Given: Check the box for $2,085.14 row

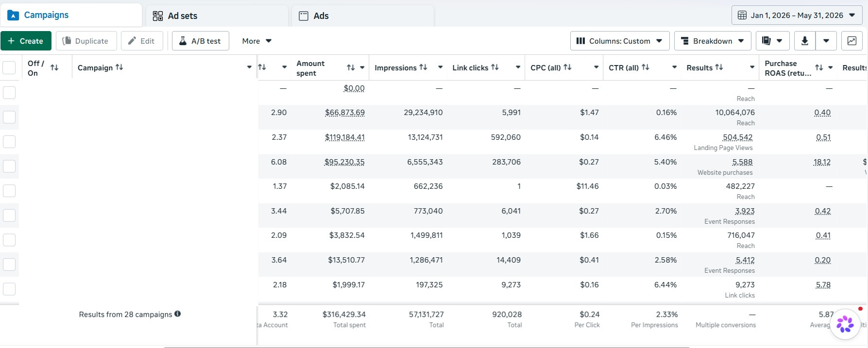Looking at the screenshot, I should pyautogui.click(x=9, y=191).
